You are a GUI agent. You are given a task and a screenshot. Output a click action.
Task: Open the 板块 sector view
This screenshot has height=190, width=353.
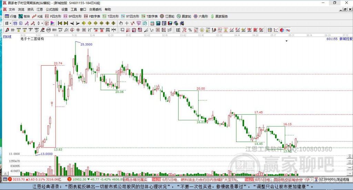click(24, 16)
